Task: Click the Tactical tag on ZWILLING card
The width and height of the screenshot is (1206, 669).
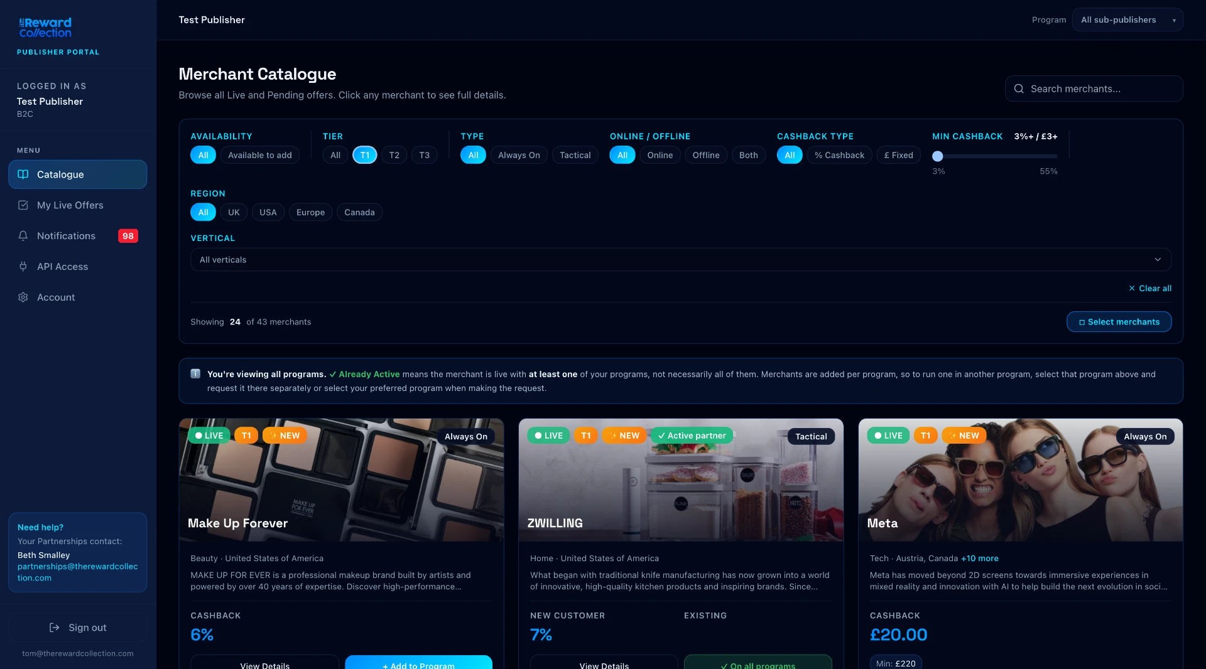Action: 811,437
